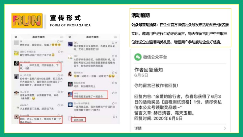Click the yellow RUN logo

click(27, 21)
